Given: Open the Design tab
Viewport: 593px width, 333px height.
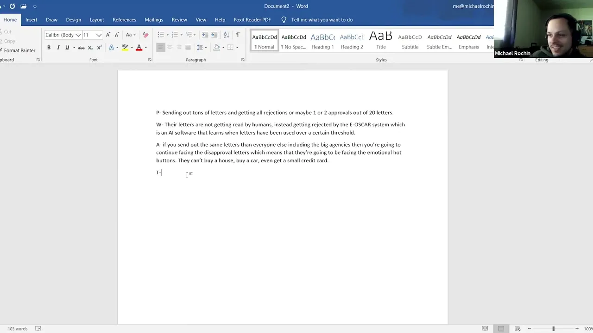Looking at the screenshot, I should [73, 20].
